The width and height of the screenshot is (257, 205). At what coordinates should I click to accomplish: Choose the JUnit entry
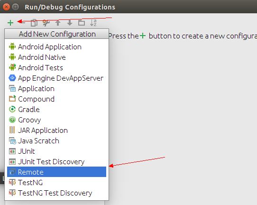click(x=56, y=151)
